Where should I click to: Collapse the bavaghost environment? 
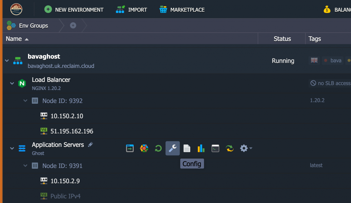pos(7,61)
